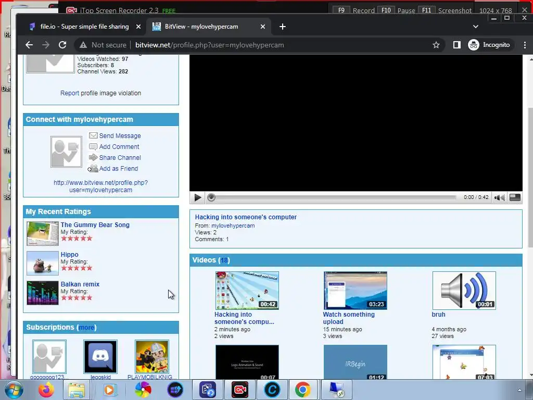533x400 pixels.
Task: Reload the BitView page
Action: 62,45
